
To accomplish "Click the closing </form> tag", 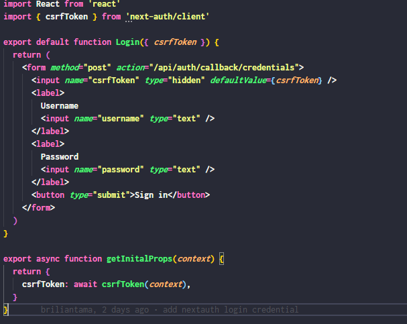I will [39, 208].
